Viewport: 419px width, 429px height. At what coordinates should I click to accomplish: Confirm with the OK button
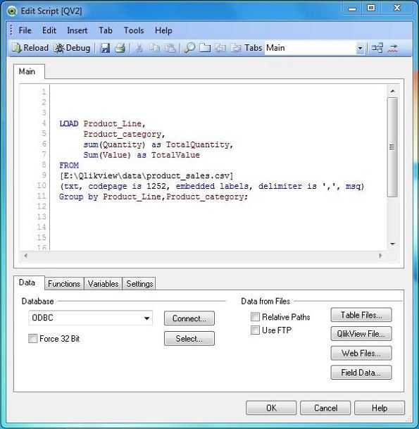point(271,408)
